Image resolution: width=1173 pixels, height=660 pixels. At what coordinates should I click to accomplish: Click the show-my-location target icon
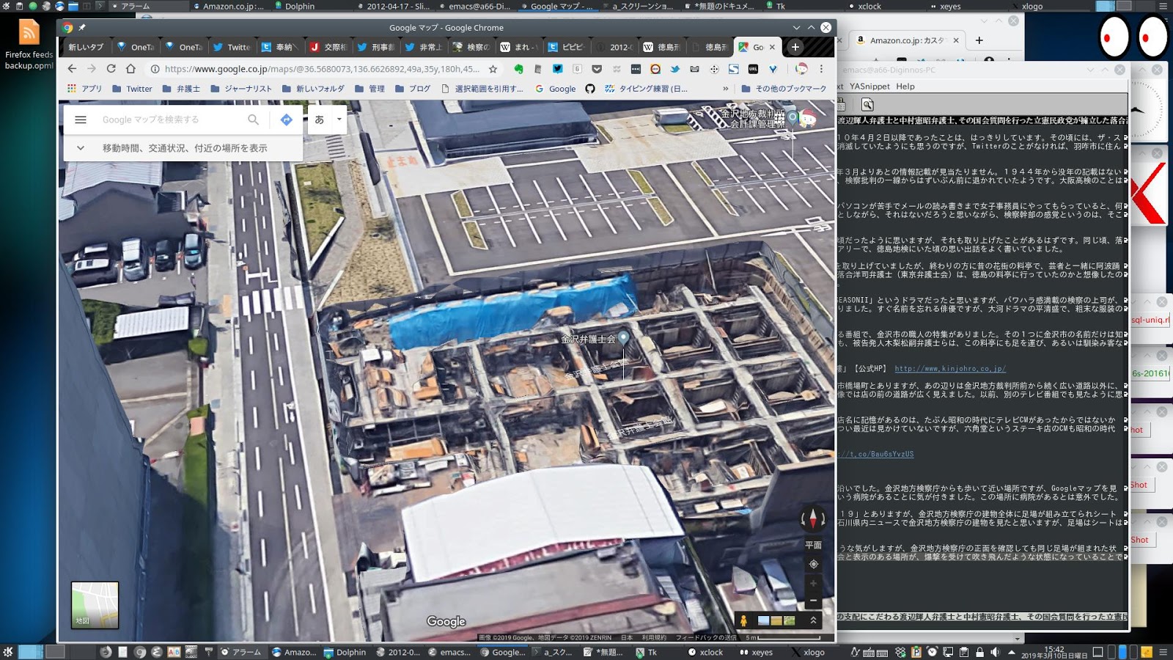[813, 564]
